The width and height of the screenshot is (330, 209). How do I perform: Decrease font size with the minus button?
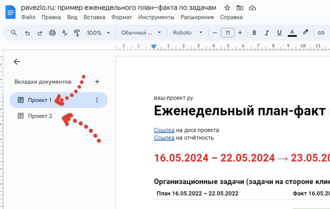pyautogui.click(x=215, y=33)
